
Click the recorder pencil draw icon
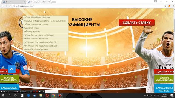pos(31,91)
